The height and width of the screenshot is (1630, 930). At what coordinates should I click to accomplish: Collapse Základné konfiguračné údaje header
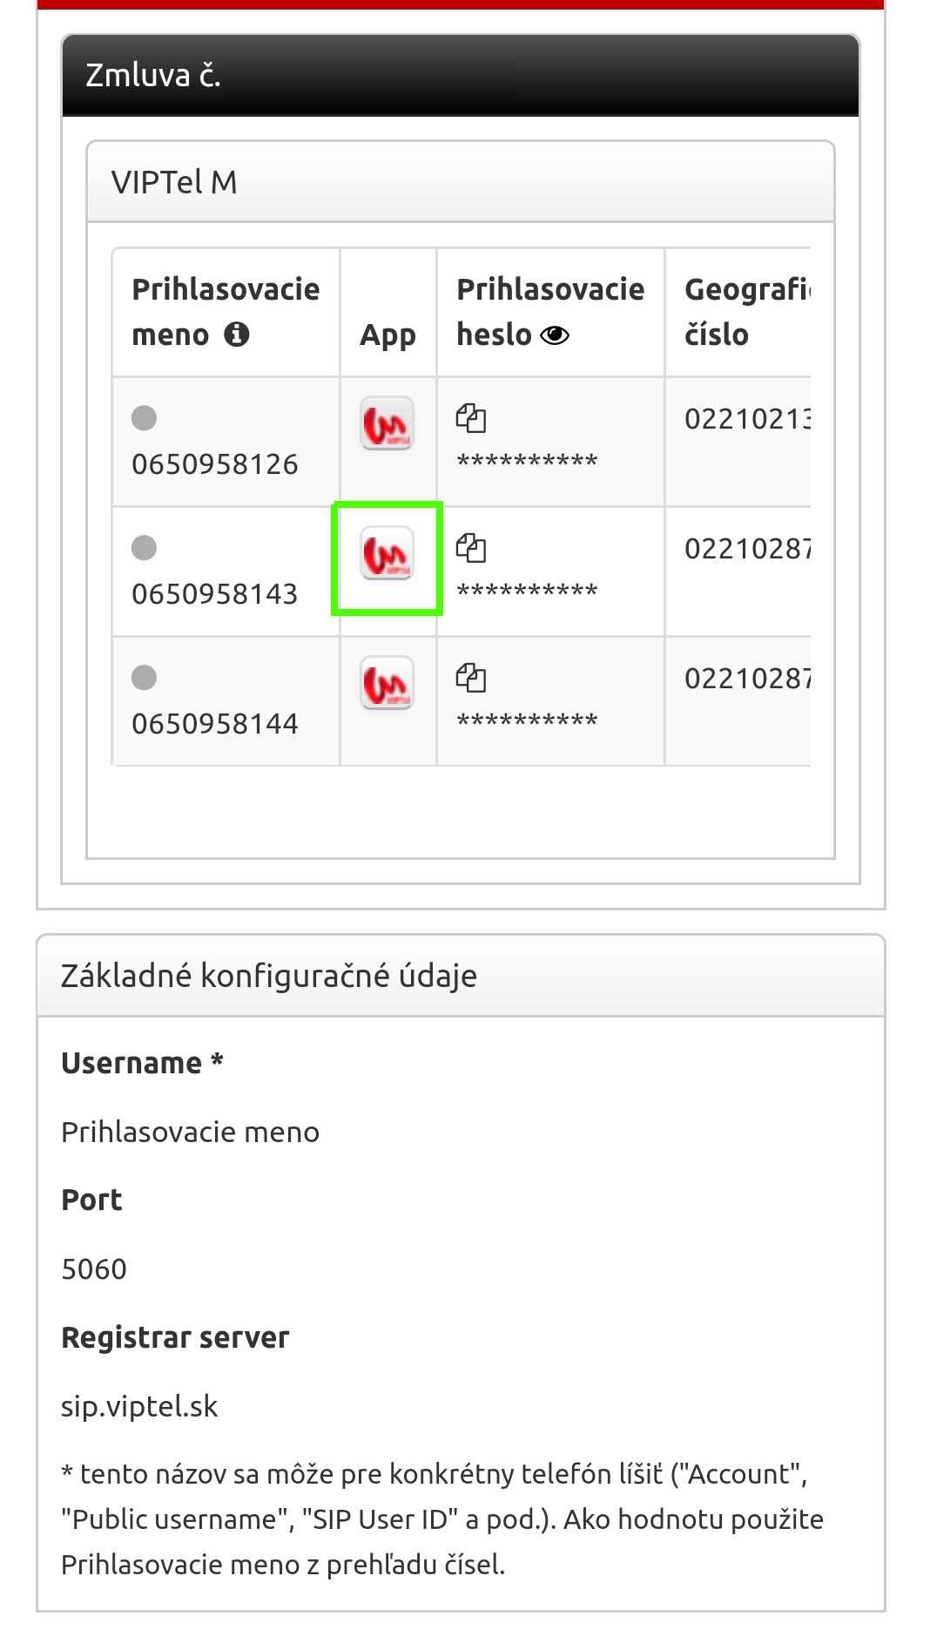[x=461, y=976]
